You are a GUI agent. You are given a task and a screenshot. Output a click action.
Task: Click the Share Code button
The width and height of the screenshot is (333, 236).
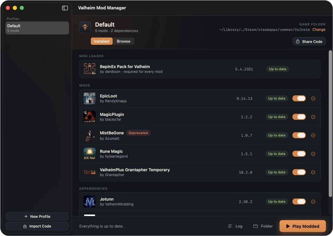(309, 41)
